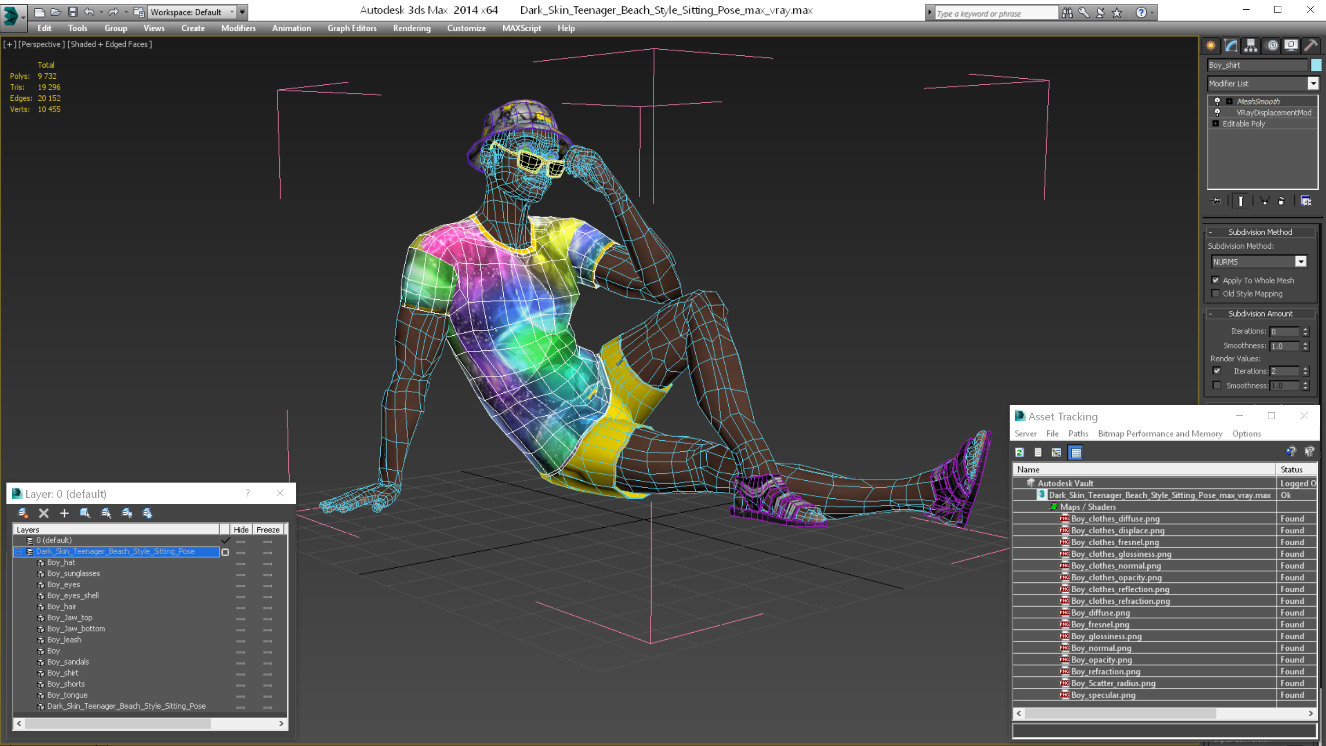
Task: Open the Motion command panel tab
Action: point(1272,46)
